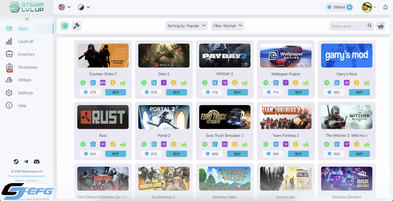Open the theme switcher dropdown
Screen dimensions: 393x201
click(84, 7)
